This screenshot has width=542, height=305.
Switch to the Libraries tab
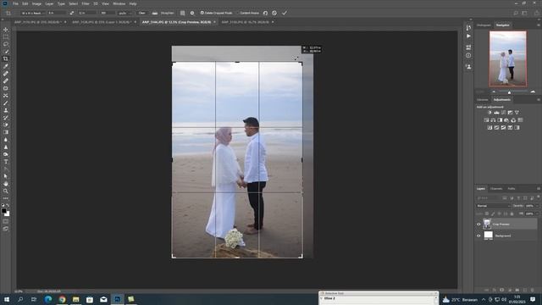point(482,100)
